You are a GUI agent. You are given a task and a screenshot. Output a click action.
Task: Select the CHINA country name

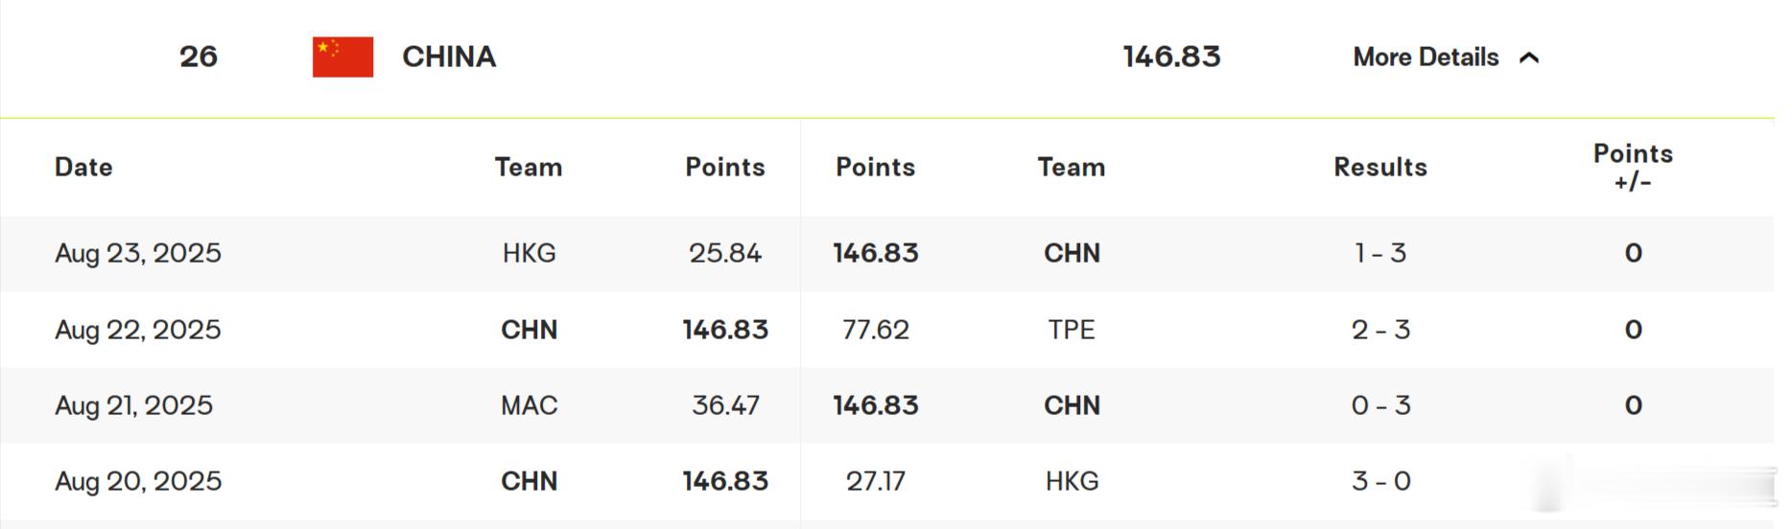449,57
